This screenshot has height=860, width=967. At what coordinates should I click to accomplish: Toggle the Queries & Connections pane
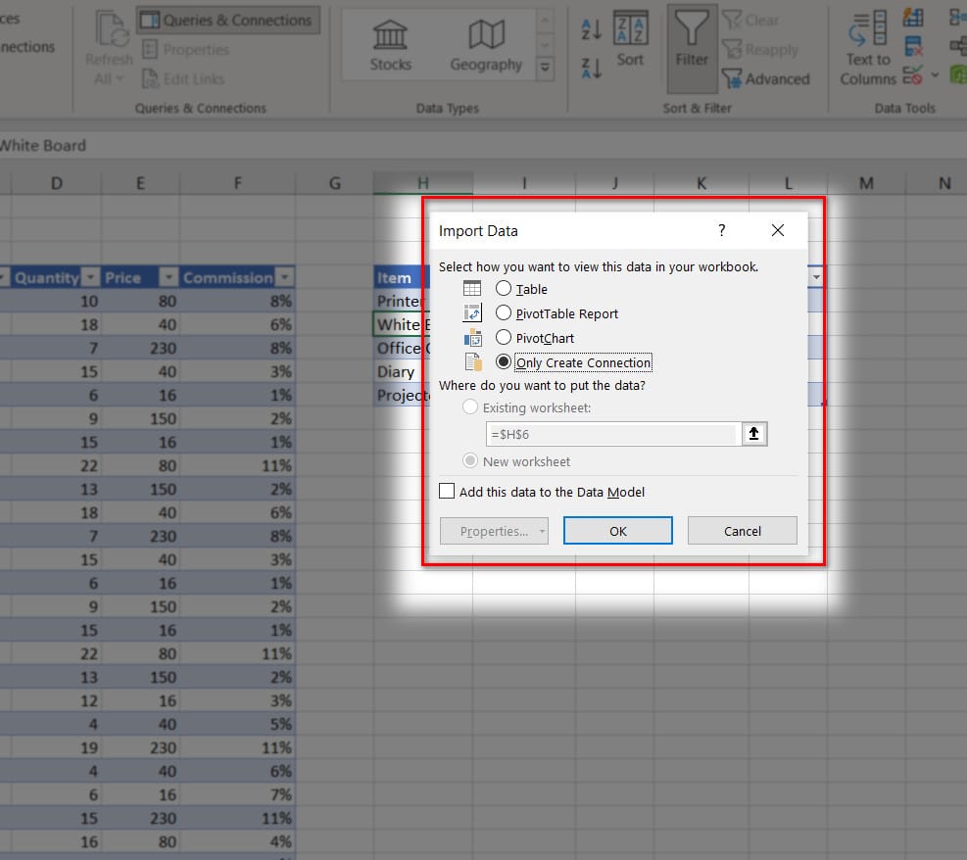point(227,20)
